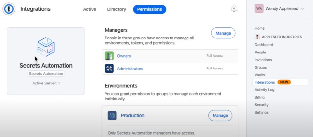Open Groups in sidebar

click(261, 67)
